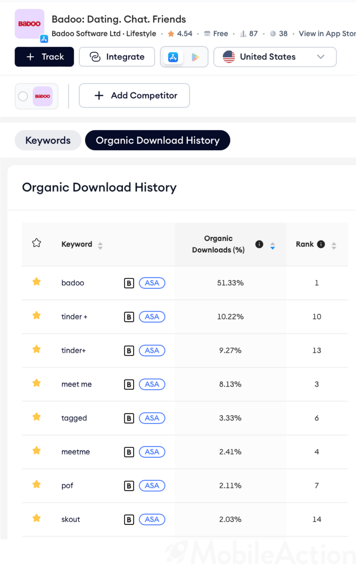
Task: Click the skout keyword text
Action: click(71, 520)
